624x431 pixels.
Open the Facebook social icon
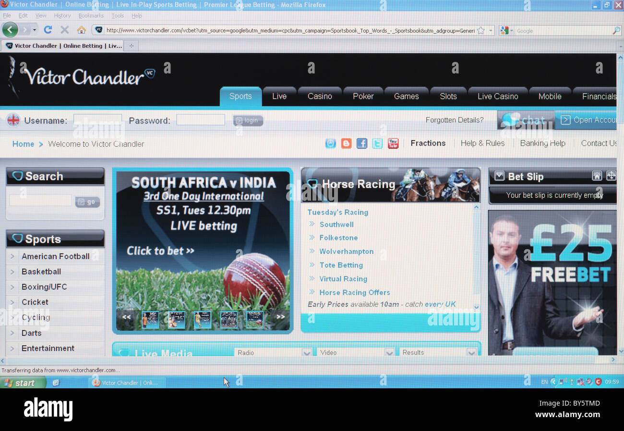362,143
